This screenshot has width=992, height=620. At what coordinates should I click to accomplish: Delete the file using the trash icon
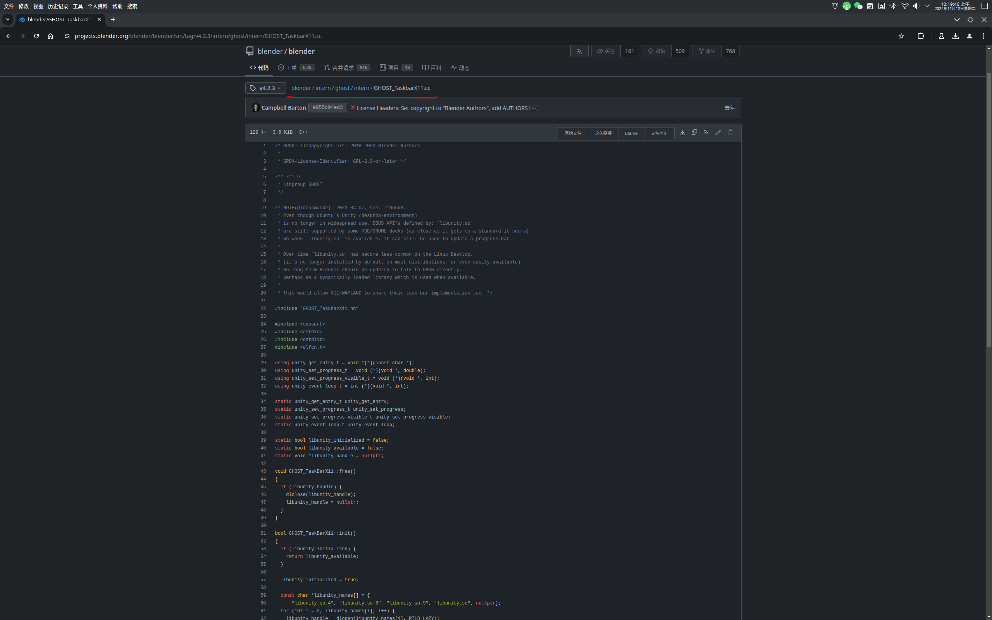click(x=730, y=133)
